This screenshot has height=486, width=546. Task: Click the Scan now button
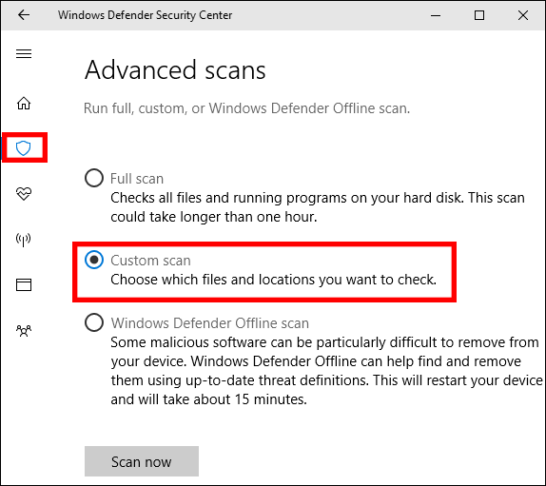coord(142,461)
